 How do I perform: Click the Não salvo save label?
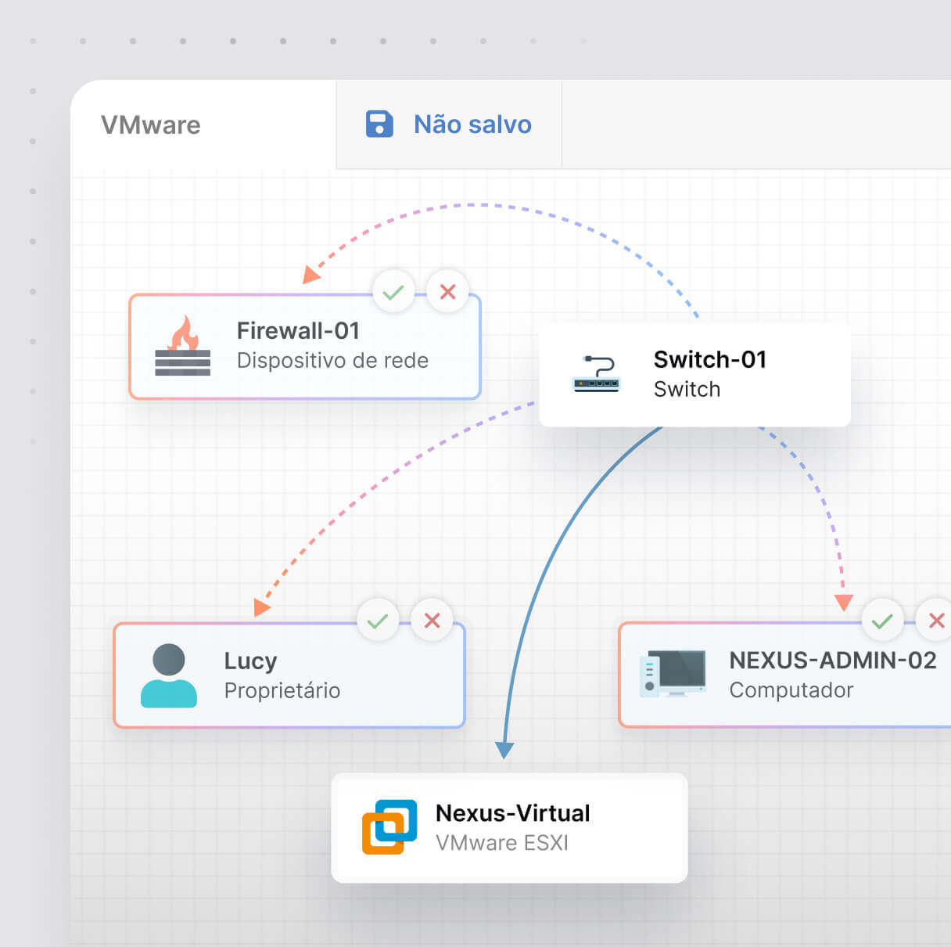point(472,124)
